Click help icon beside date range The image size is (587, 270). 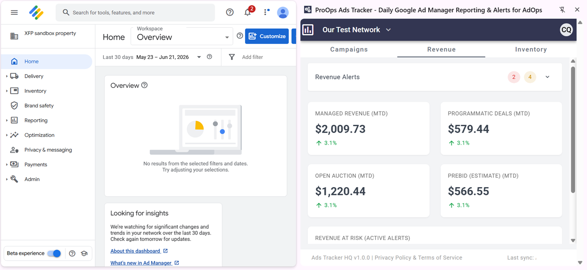click(x=210, y=57)
